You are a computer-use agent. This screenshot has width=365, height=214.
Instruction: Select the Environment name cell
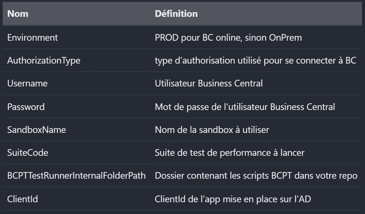[32, 38]
